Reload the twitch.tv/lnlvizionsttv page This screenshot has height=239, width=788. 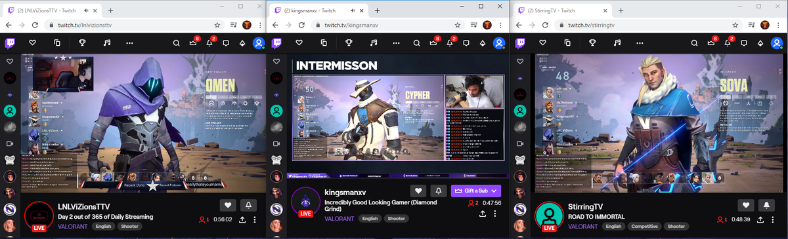click(35, 25)
